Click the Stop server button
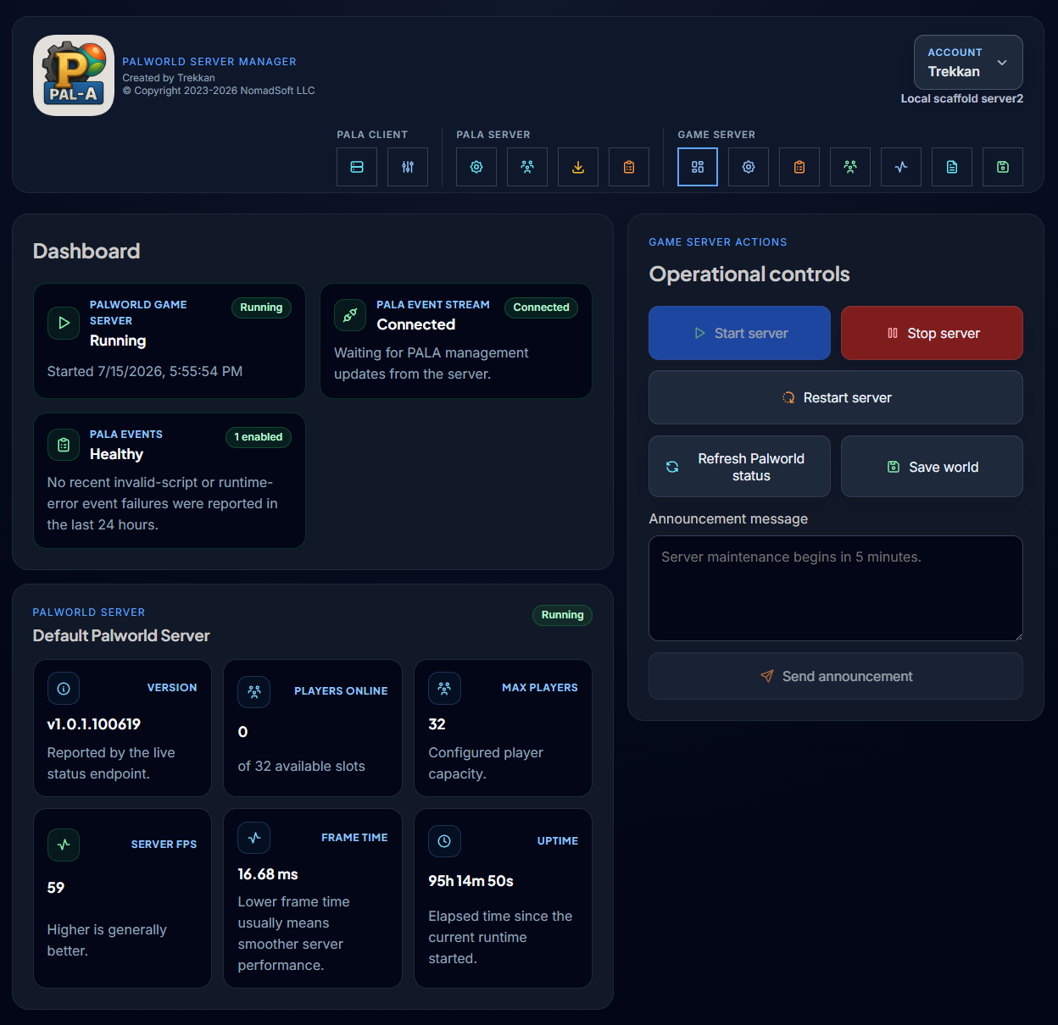Image resolution: width=1058 pixels, height=1025 pixels. click(932, 333)
